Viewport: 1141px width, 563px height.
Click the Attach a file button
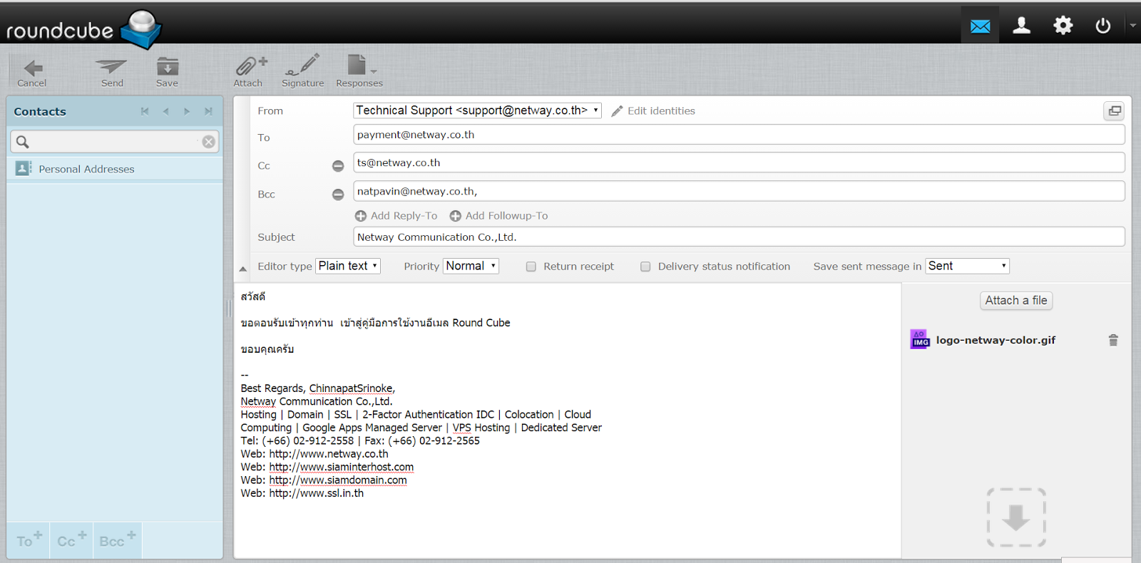pyautogui.click(x=1015, y=301)
